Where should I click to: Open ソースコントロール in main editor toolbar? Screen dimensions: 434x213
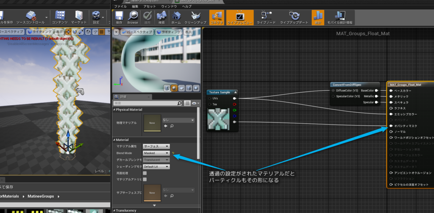(x=31, y=18)
